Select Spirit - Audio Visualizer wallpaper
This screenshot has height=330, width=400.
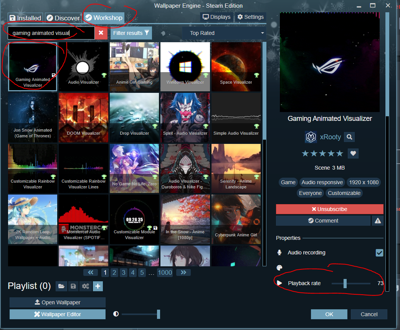point(185,117)
